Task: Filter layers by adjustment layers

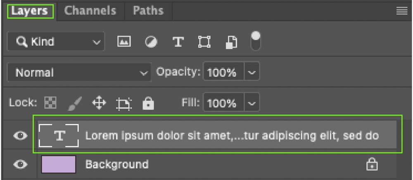Action: tap(151, 42)
